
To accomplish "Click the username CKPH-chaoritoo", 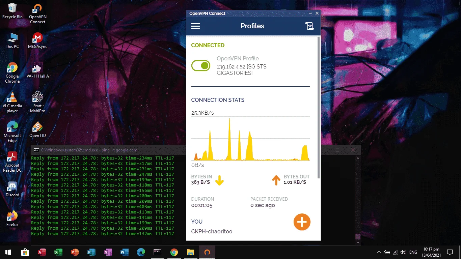I will coord(212,232).
